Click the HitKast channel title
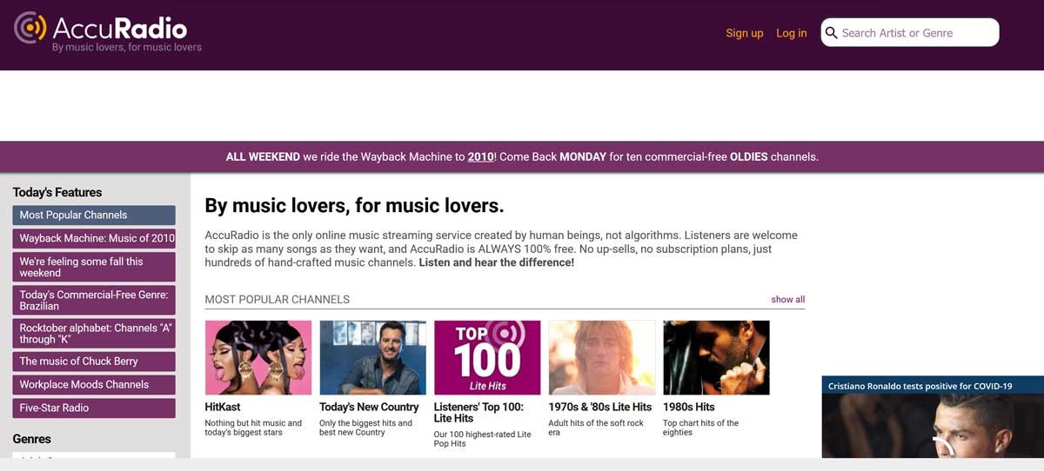The width and height of the screenshot is (1044, 471). (223, 407)
